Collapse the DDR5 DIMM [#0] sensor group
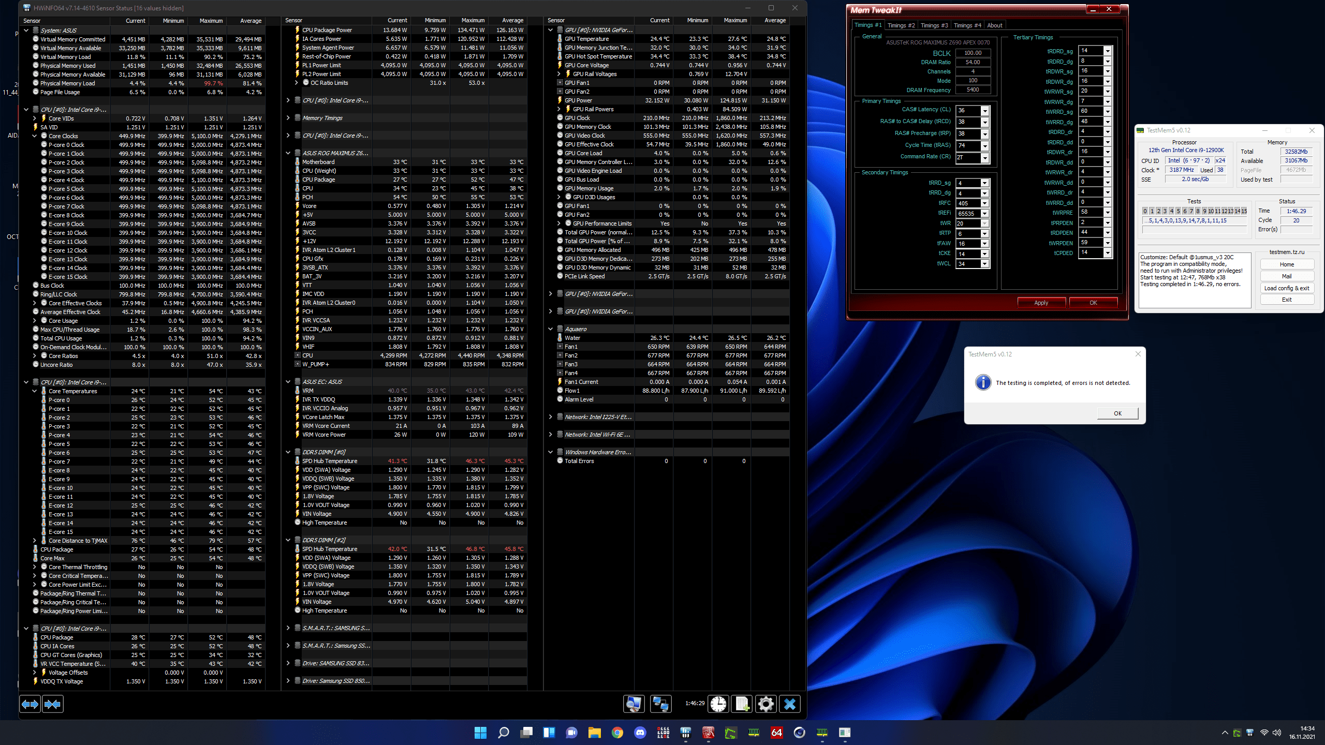 point(288,452)
